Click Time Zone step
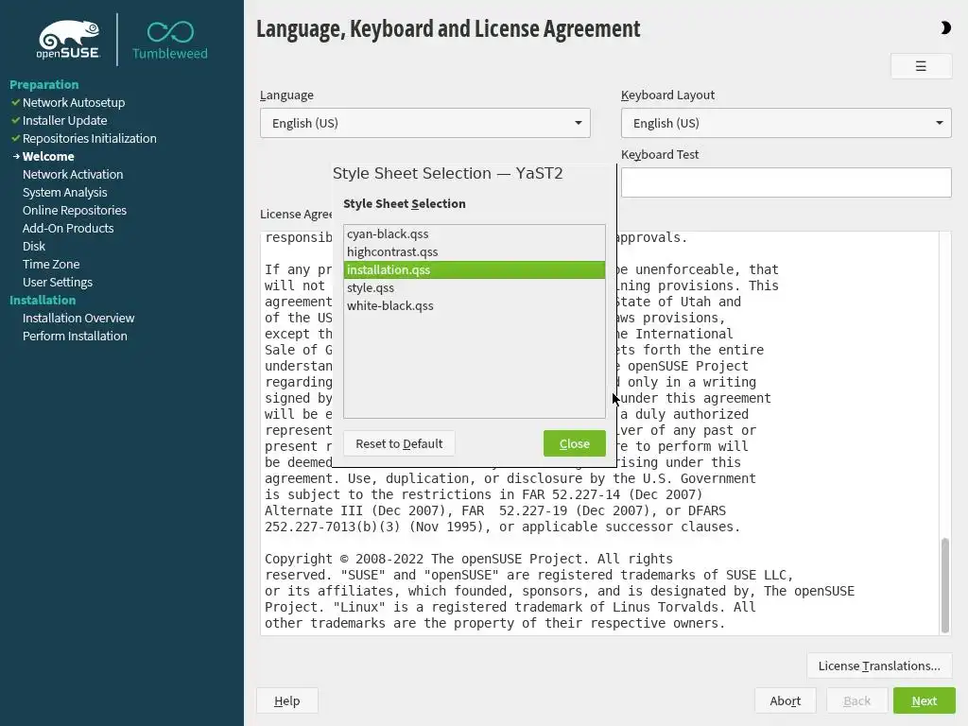The image size is (968, 726). click(x=51, y=264)
